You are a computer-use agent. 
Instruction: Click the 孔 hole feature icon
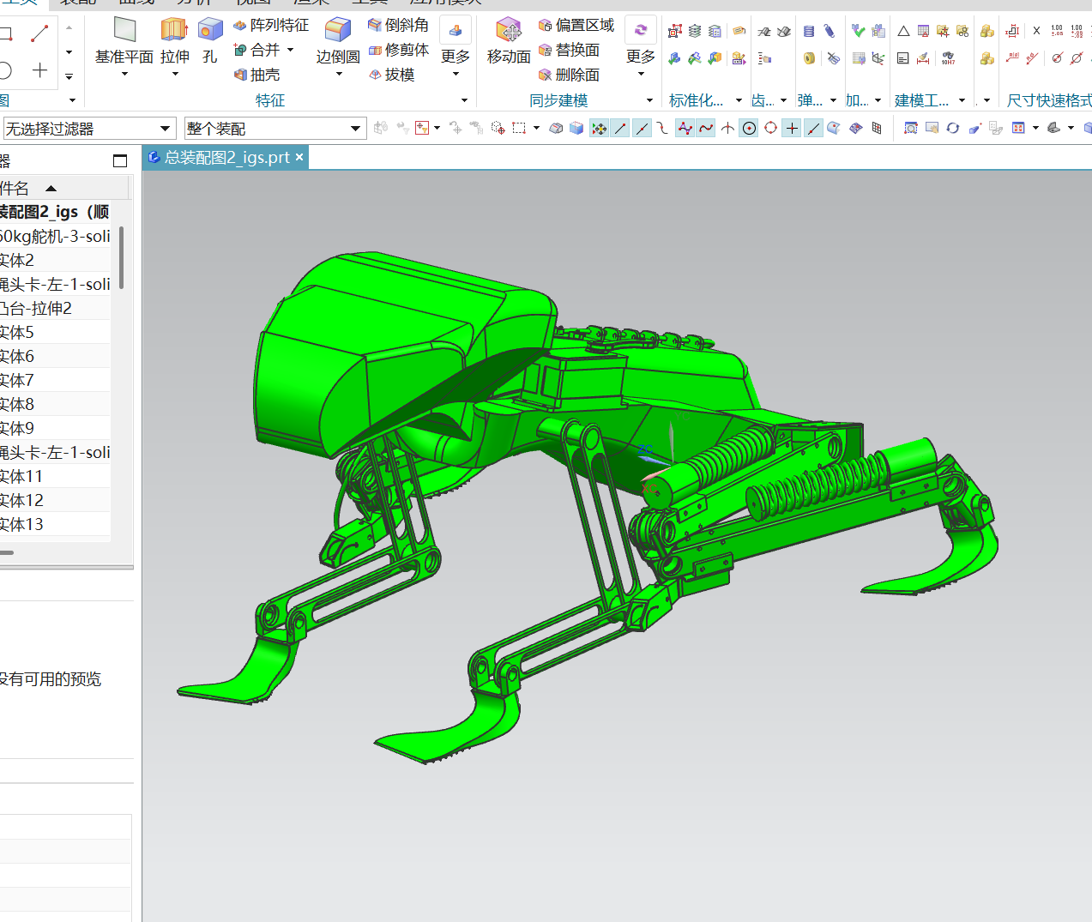tap(210, 41)
